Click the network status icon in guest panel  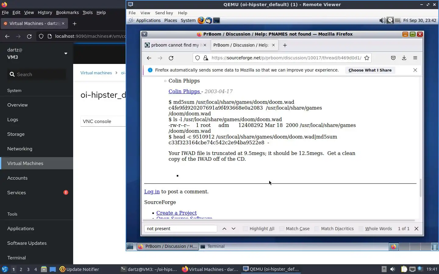tap(398, 20)
